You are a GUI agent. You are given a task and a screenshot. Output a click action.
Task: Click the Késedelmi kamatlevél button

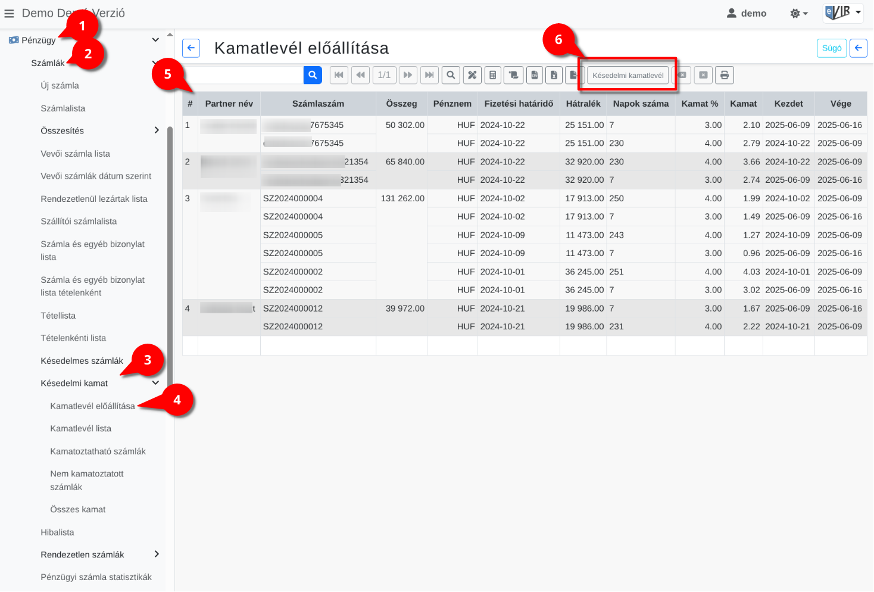point(628,75)
